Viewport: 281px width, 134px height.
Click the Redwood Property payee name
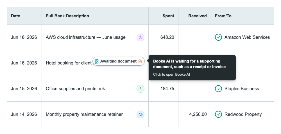(243, 114)
